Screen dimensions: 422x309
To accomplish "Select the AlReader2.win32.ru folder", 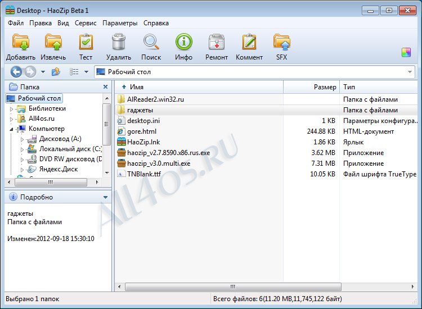I will point(155,99).
